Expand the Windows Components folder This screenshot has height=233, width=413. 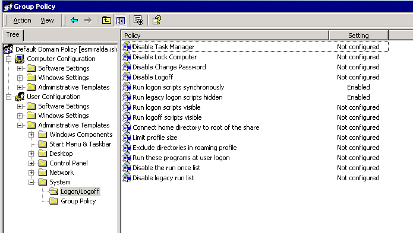point(31,135)
